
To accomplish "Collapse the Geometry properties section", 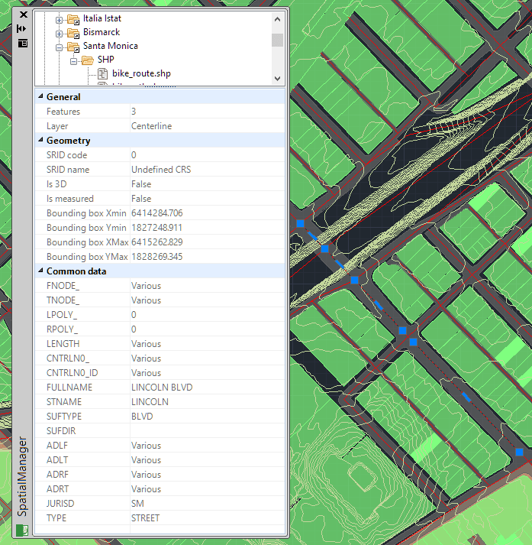I will point(40,141).
